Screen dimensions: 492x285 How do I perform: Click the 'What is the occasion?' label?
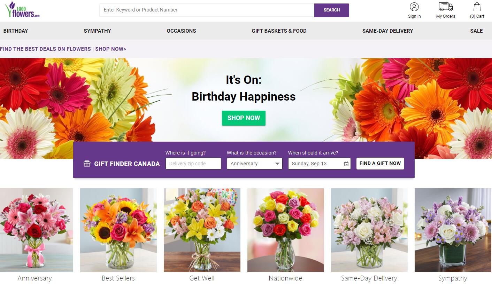click(x=252, y=153)
